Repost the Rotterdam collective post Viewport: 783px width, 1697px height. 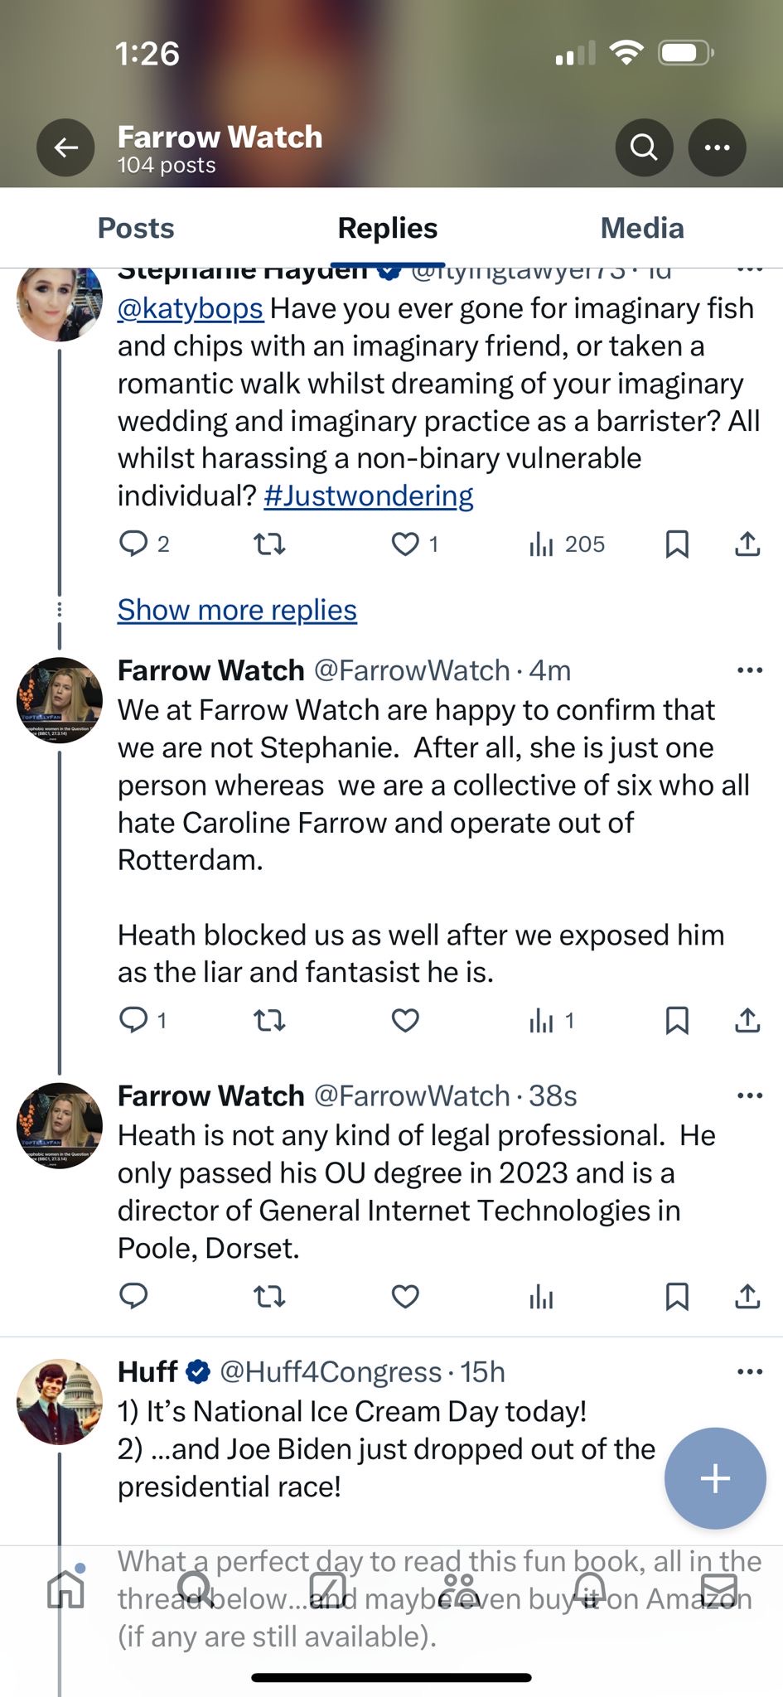(269, 1020)
